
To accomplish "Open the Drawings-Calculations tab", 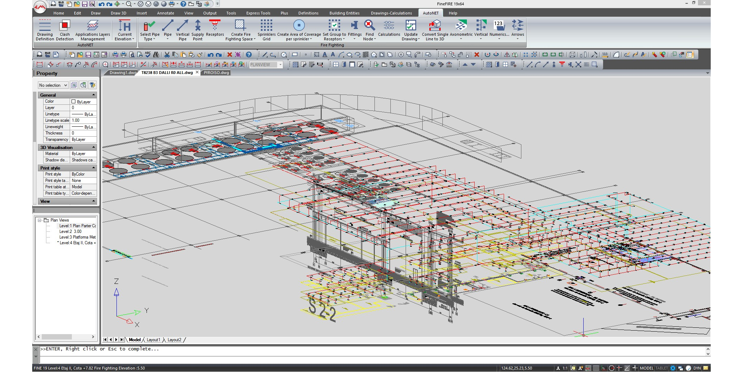I will pos(391,13).
